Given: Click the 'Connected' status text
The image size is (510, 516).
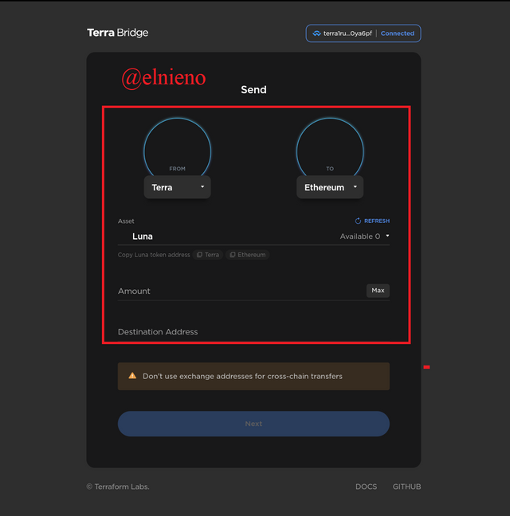Looking at the screenshot, I should click(x=398, y=33).
